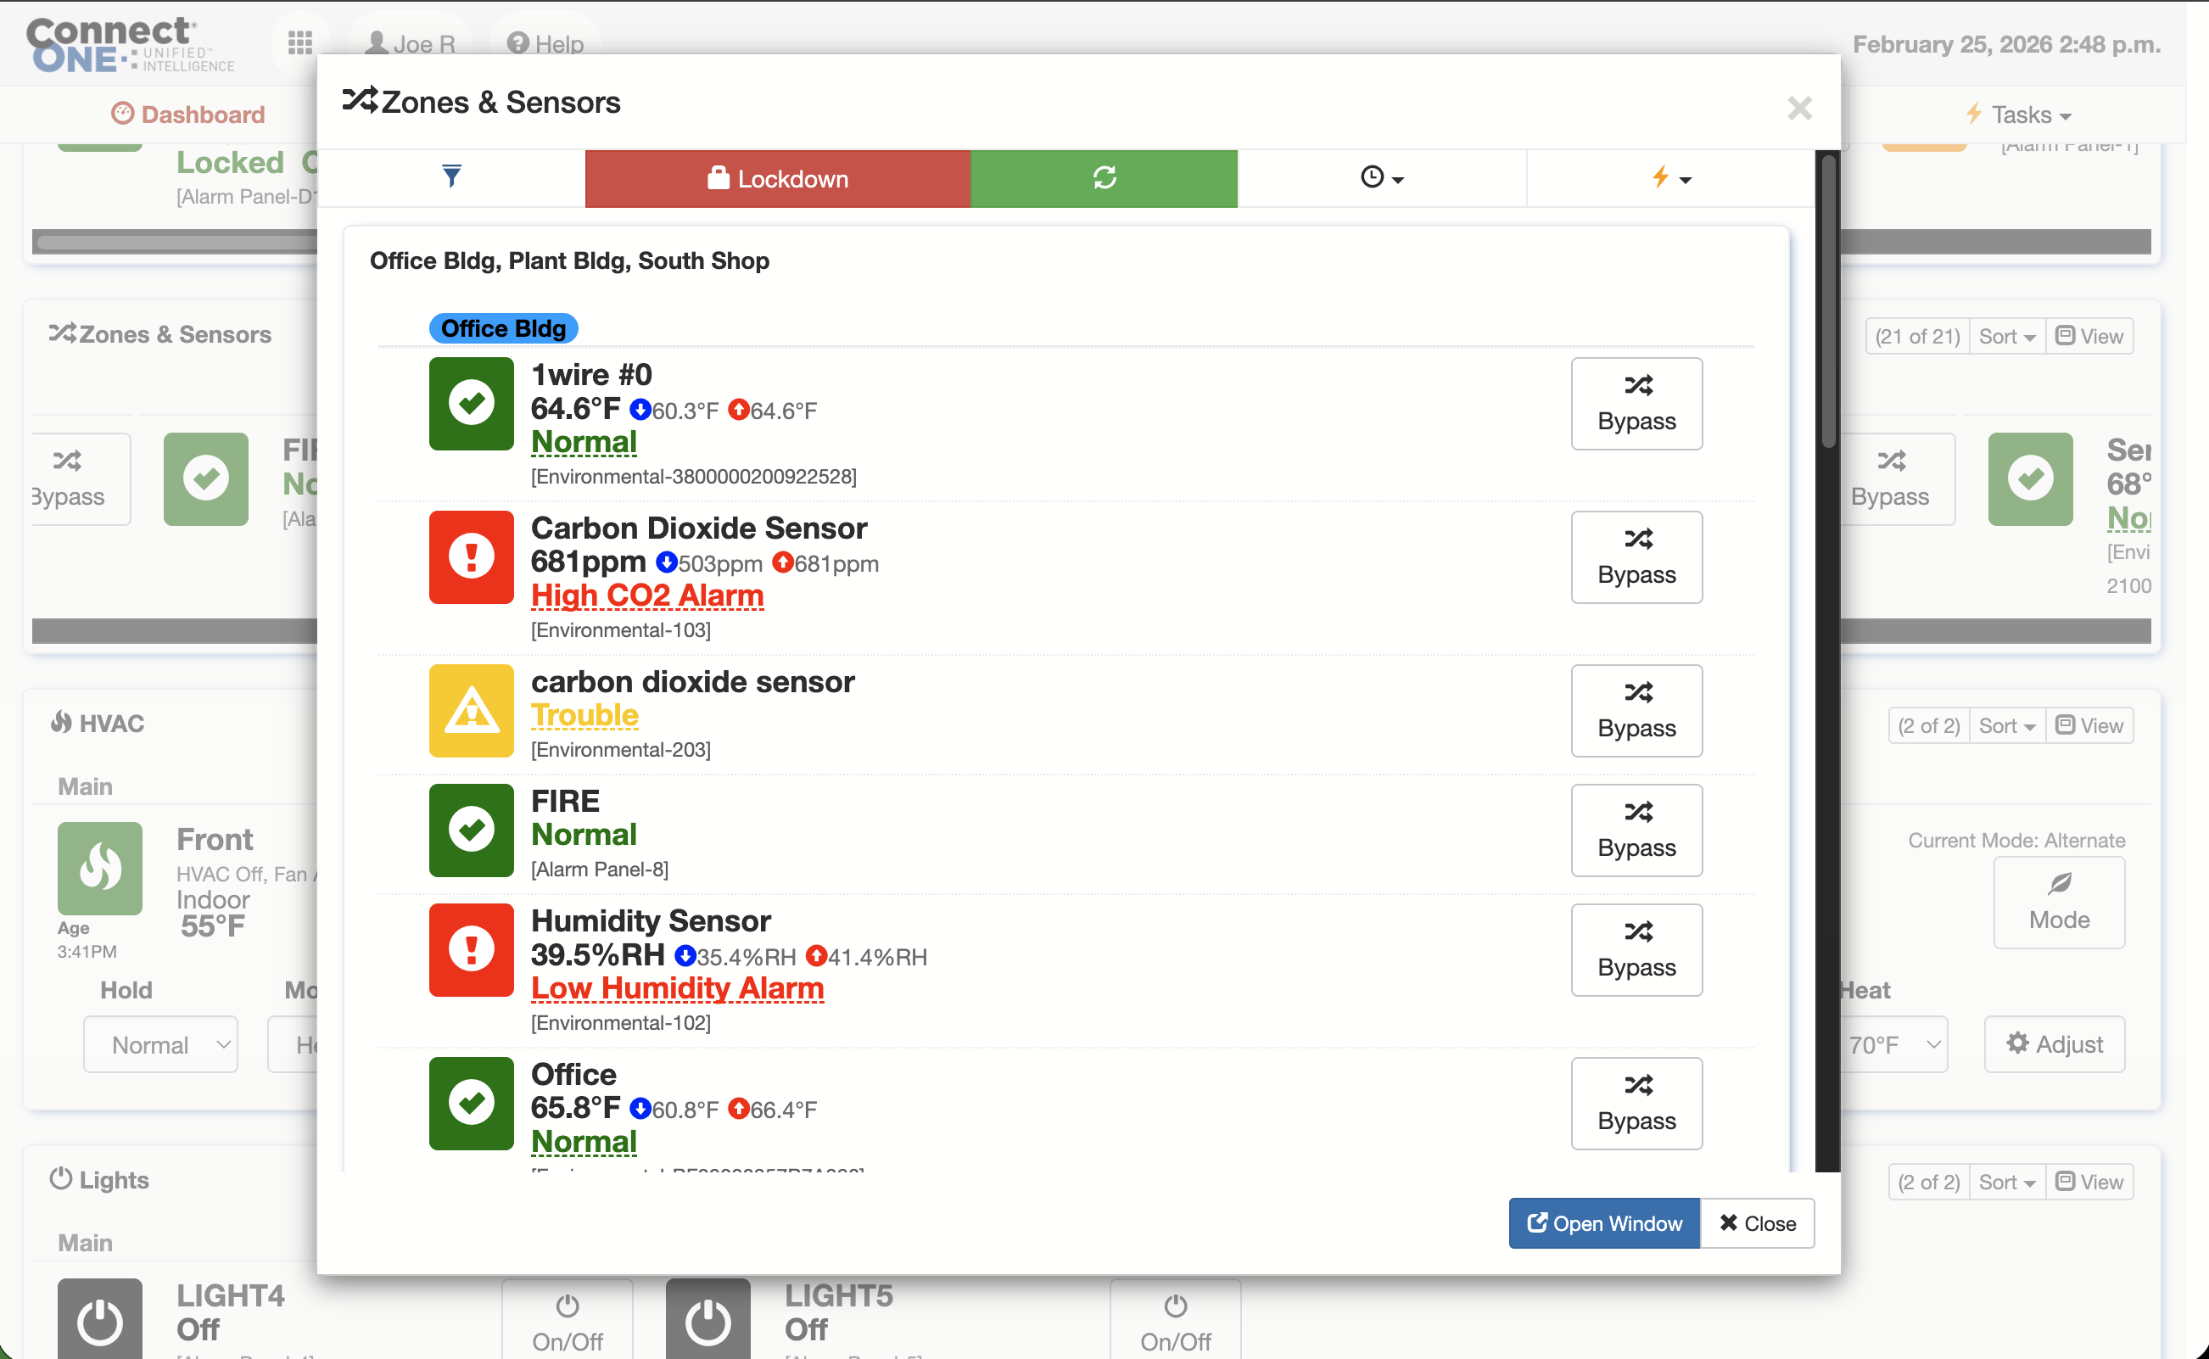Activate Lockdown mode
This screenshot has width=2209, height=1359.
click(777, 178)
